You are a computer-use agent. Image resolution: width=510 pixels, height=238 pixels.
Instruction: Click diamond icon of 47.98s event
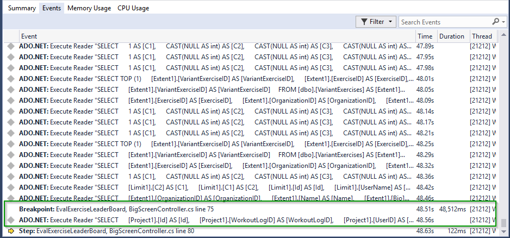[11, 68]
